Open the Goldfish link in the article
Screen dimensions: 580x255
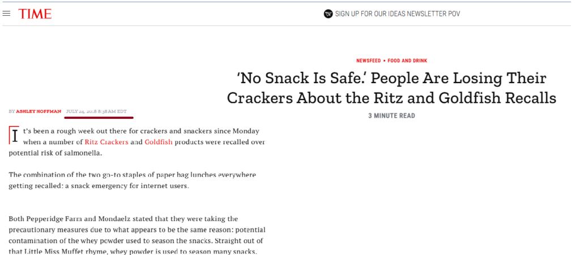click(x=159, y=142)
